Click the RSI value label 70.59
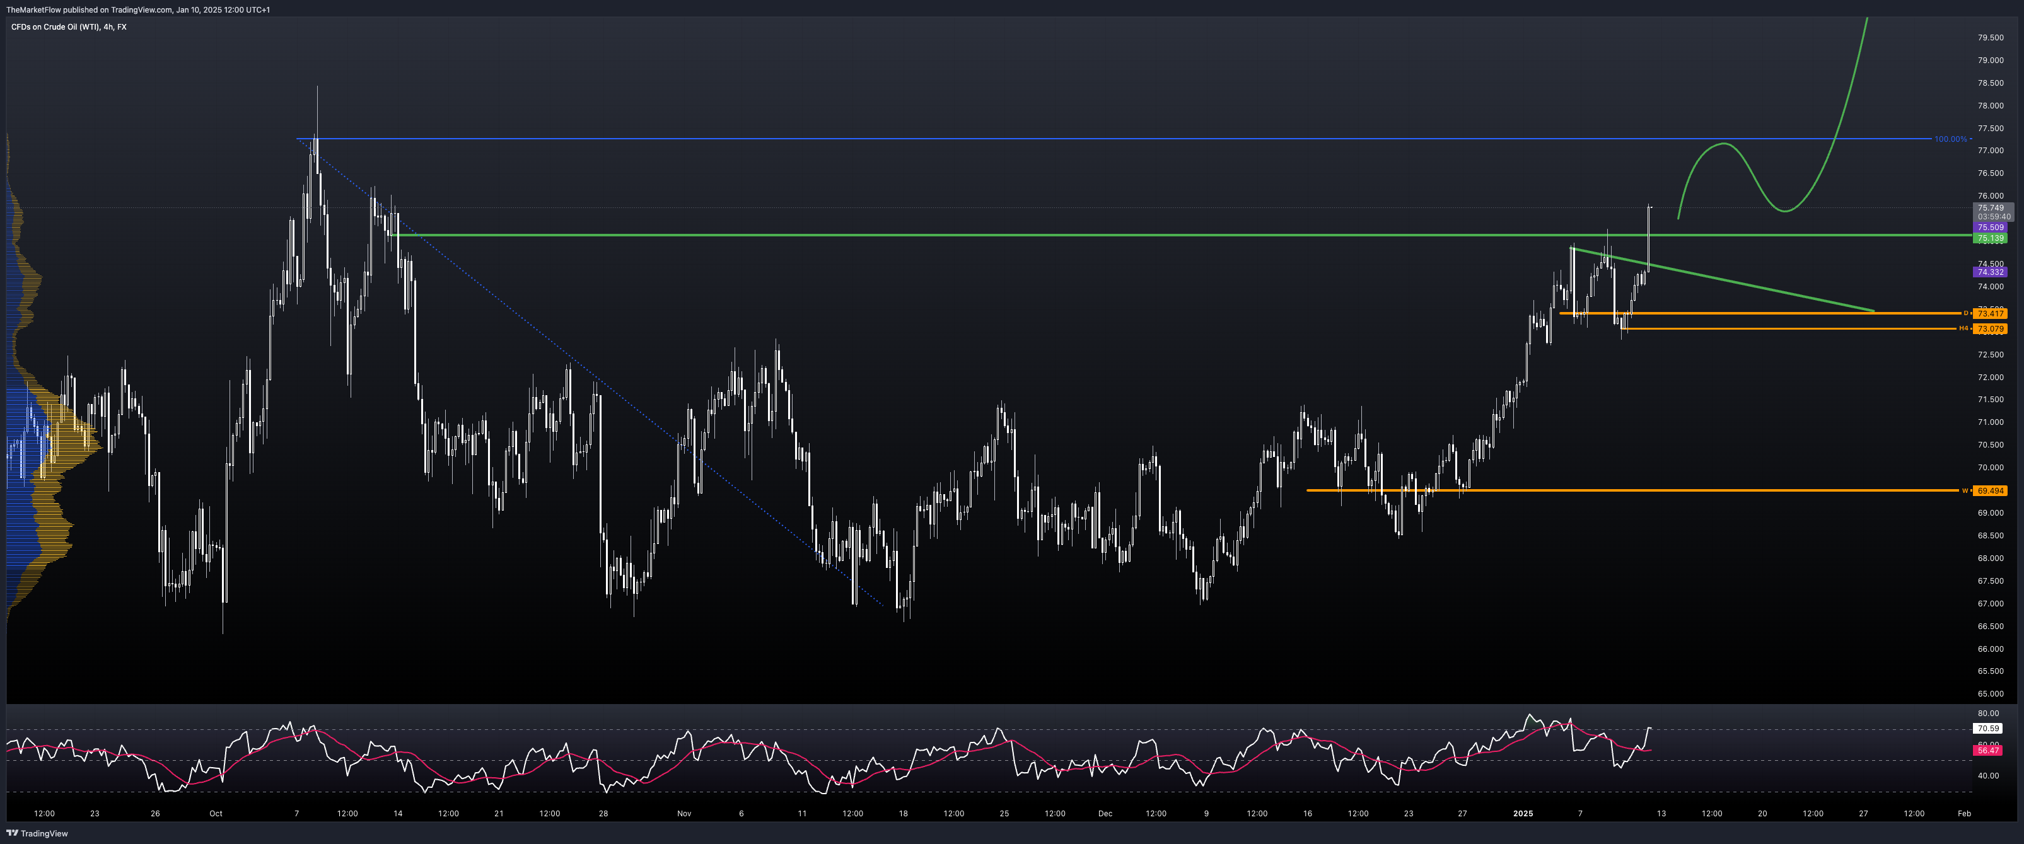This screenshot has height=844, width=2024. (1988, 729)
